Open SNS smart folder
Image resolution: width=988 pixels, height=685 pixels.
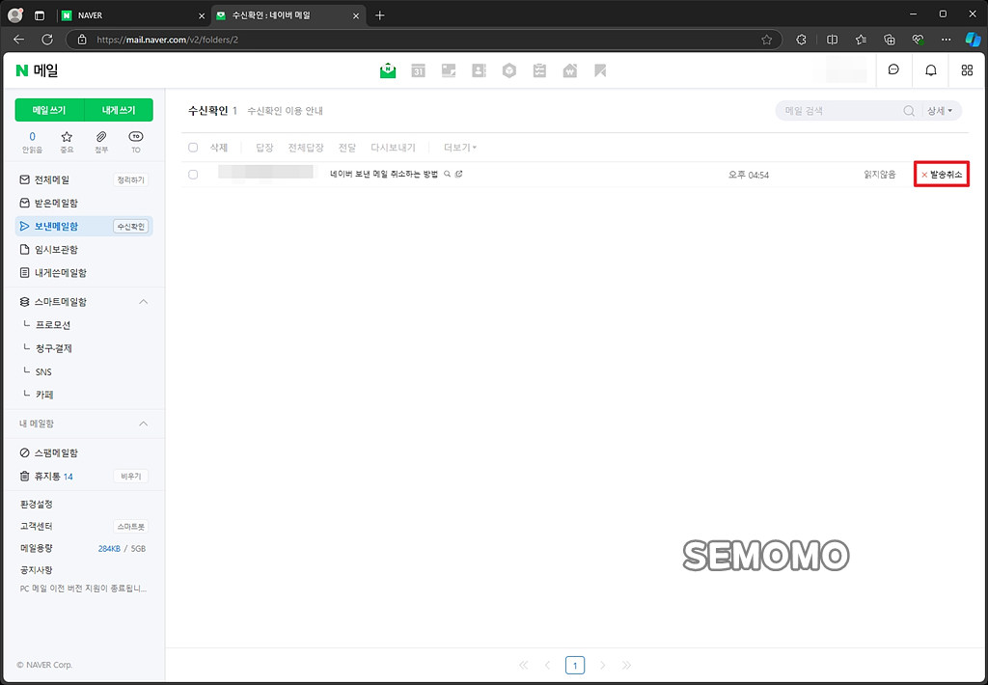[43, 371]
